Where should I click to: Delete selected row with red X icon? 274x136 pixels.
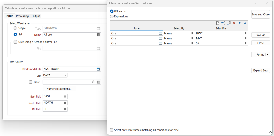point(234,23)
